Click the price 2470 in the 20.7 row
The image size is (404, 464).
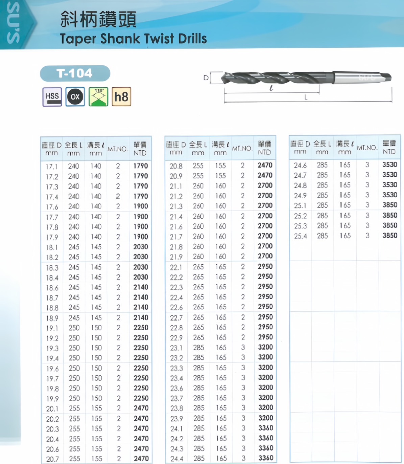pyautogui.click(x=141, y=459)
